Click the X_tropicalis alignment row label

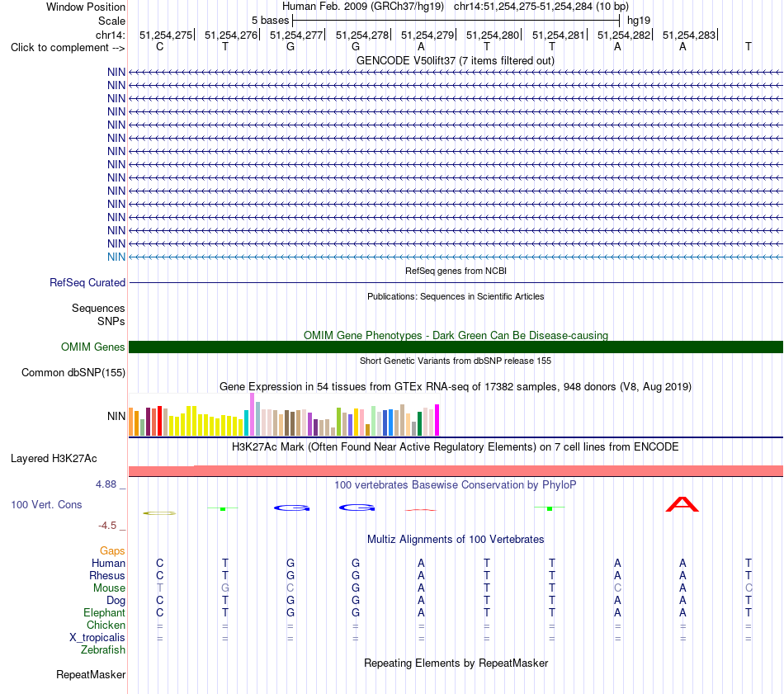click(x=97, y=638)
